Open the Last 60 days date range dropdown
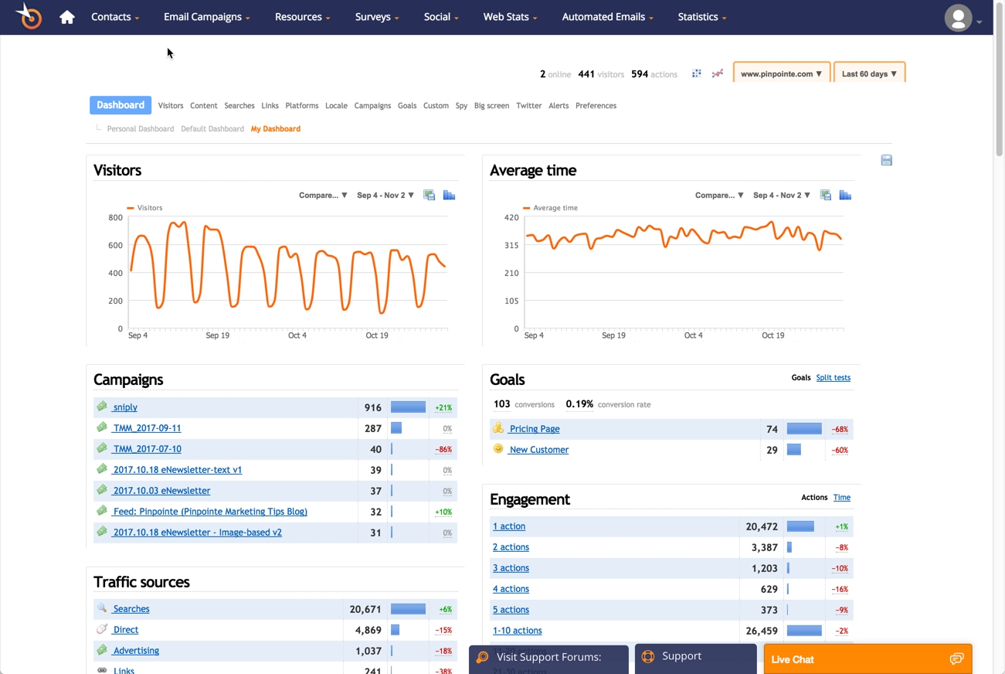 (x=869, y=73)
